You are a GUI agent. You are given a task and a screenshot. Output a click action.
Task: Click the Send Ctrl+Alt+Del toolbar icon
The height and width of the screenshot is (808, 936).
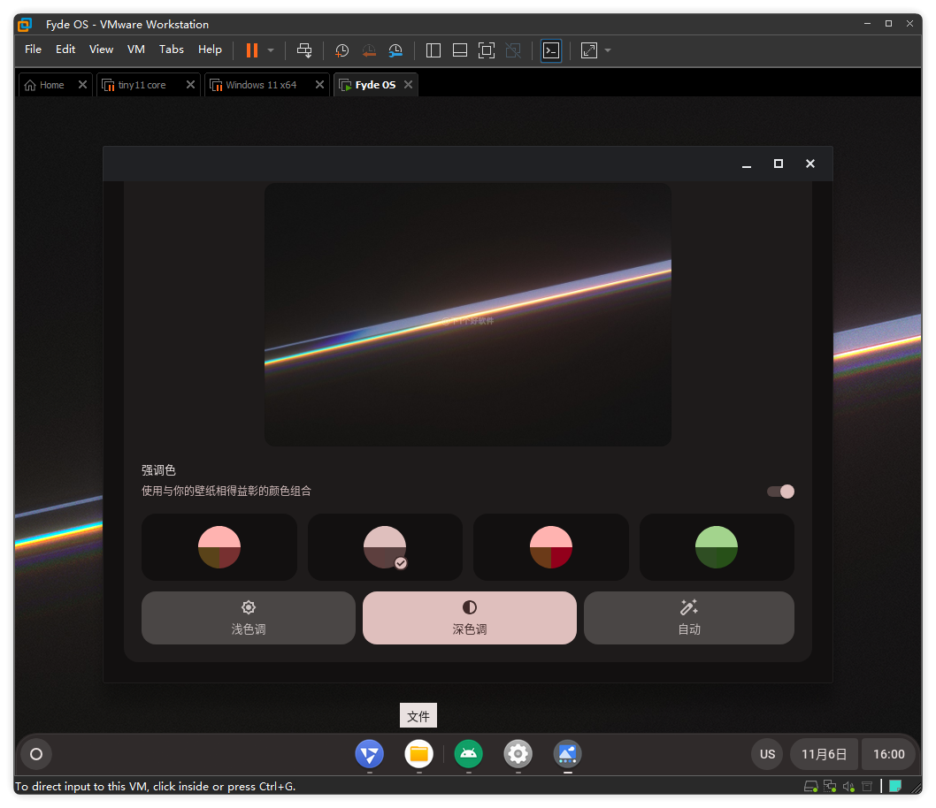pos(304,50)
